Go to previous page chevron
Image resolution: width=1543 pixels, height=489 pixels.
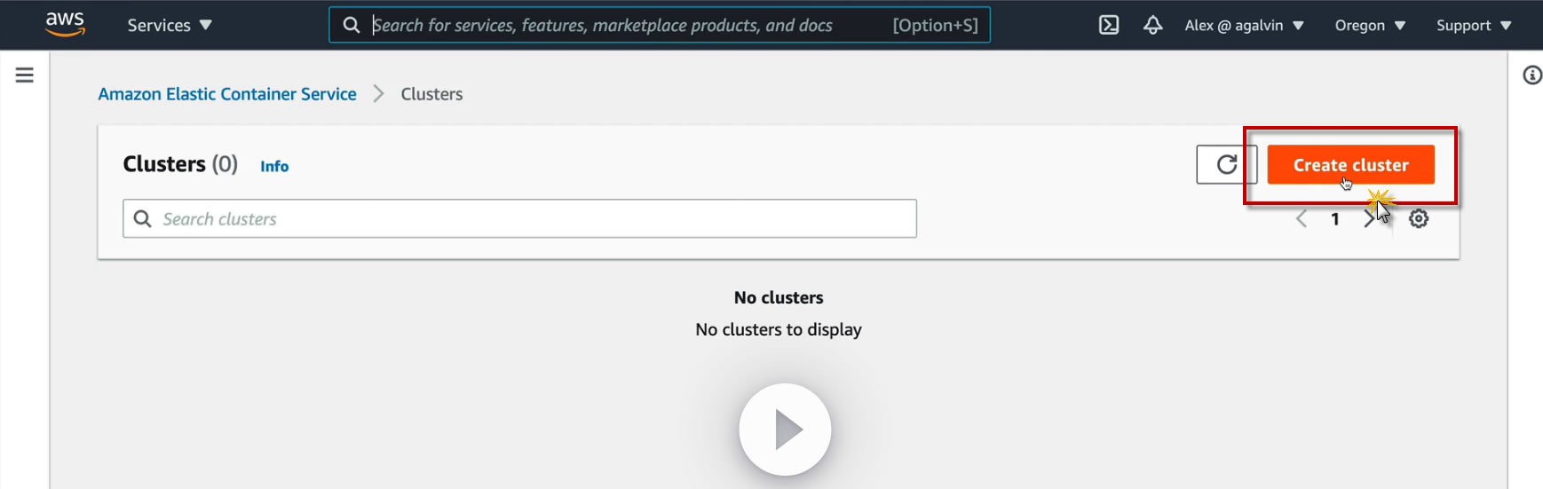pos(1302,219)
